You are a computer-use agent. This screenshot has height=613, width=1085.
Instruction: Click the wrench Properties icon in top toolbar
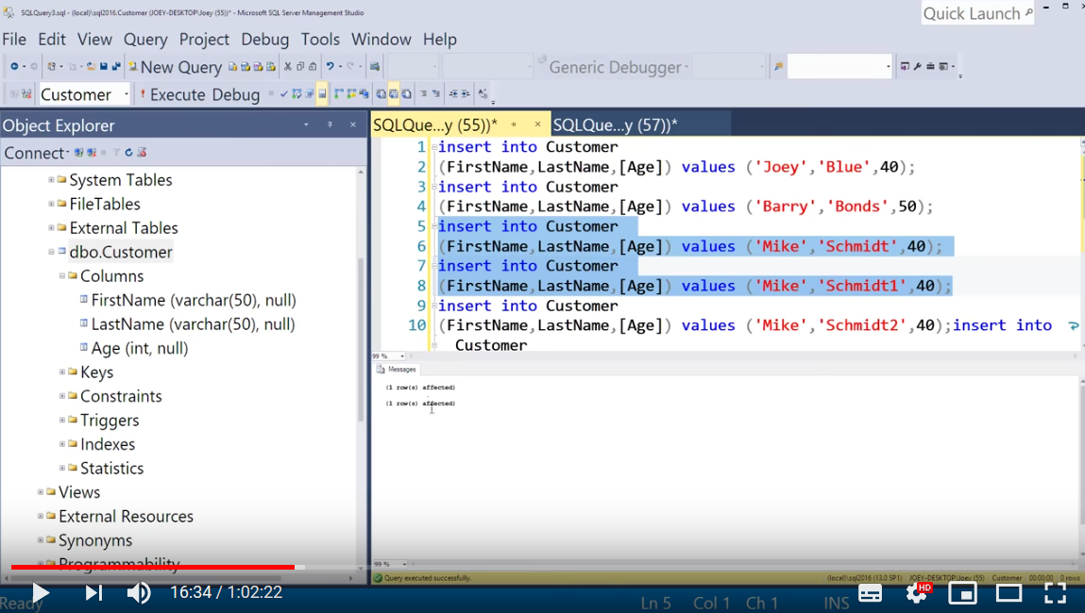(918, 66)
